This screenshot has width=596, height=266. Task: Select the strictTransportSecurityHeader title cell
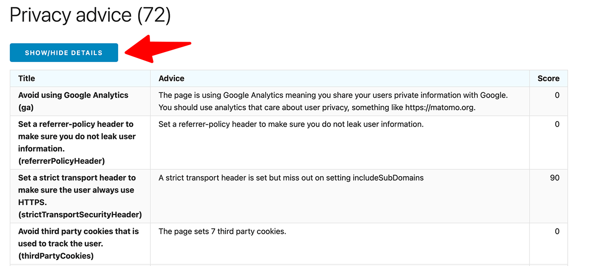[x=80, y=196]
